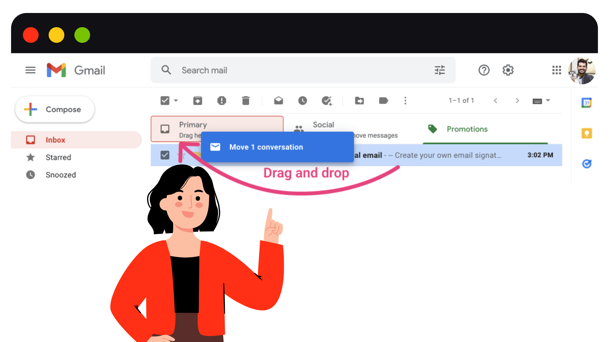
Task: Click the green maximize button
Action: pos(82,35)
